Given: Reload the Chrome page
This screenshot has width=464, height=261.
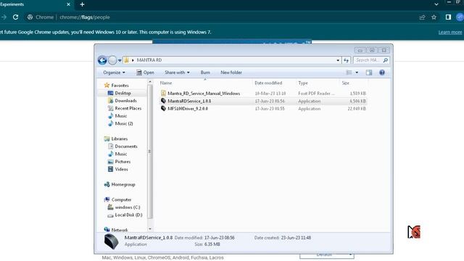Looking at the screenshot, I should [15, 17].
